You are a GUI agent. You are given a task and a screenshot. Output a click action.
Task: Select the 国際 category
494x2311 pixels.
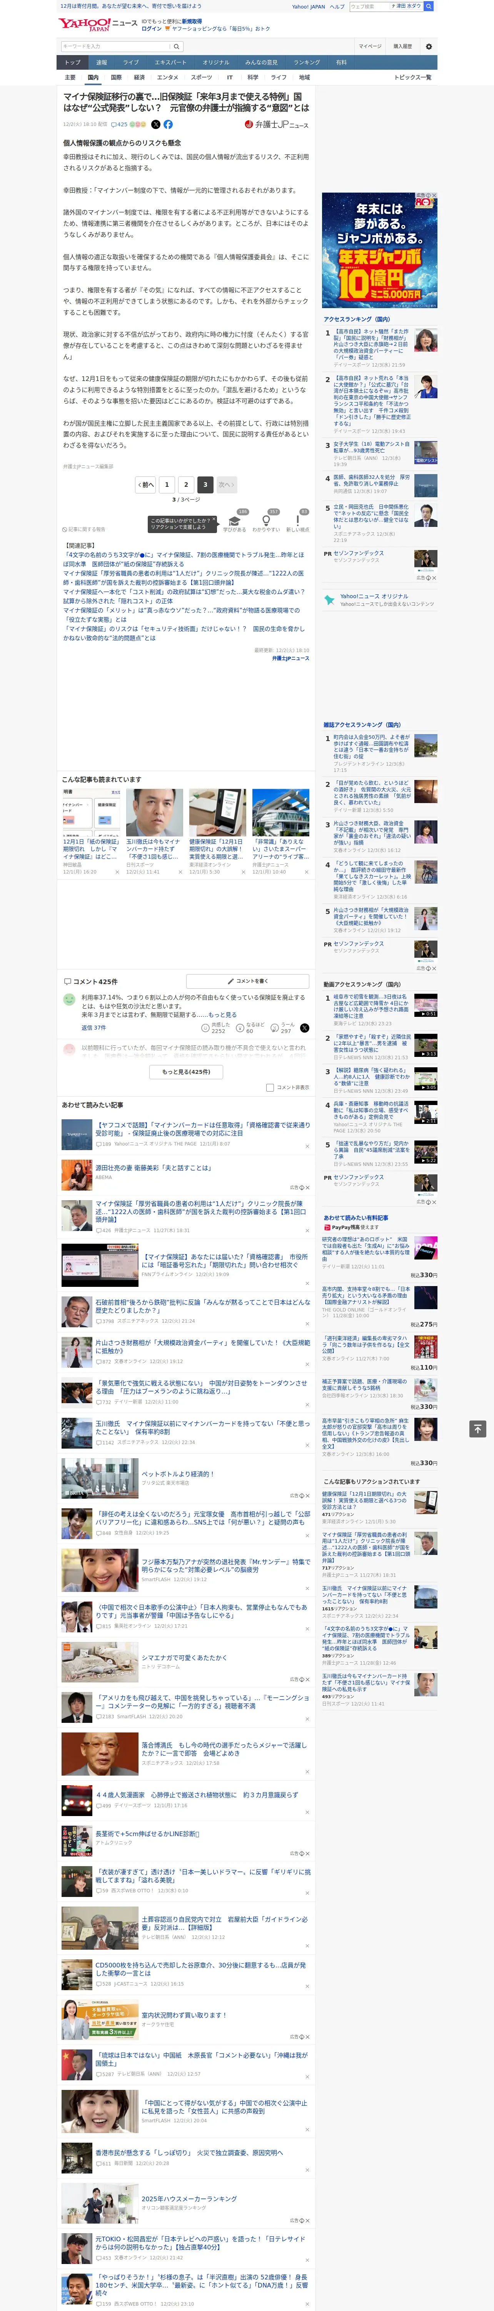[x=117, y=78]
